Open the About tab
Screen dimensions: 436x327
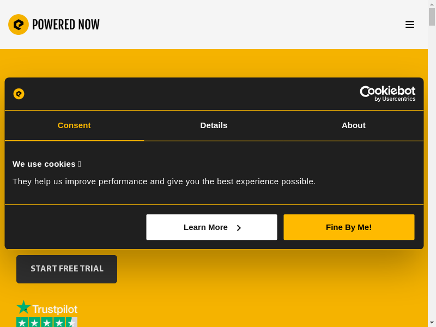353,125
